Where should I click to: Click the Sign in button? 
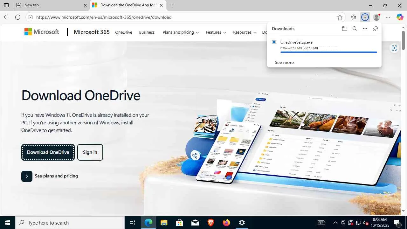pyautogui.click(x=90, y=152)
